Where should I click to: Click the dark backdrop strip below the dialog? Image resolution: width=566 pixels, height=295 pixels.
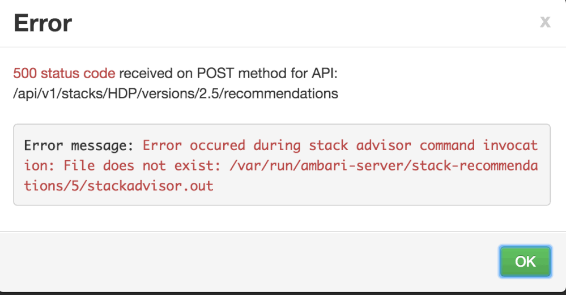click(283, 293)
